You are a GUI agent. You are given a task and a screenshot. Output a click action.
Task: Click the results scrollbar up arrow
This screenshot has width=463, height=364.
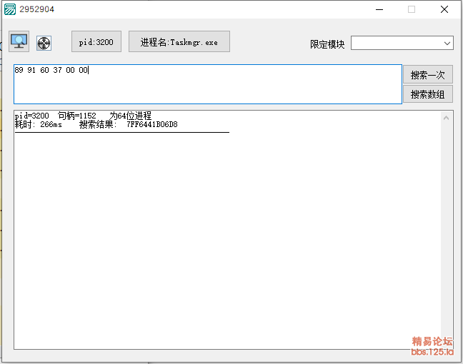point(447,118)
